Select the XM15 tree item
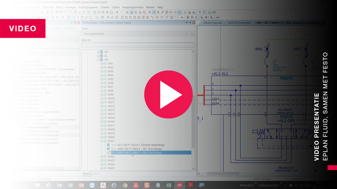Screen dimensions: 337x189 tap(111, 118)
